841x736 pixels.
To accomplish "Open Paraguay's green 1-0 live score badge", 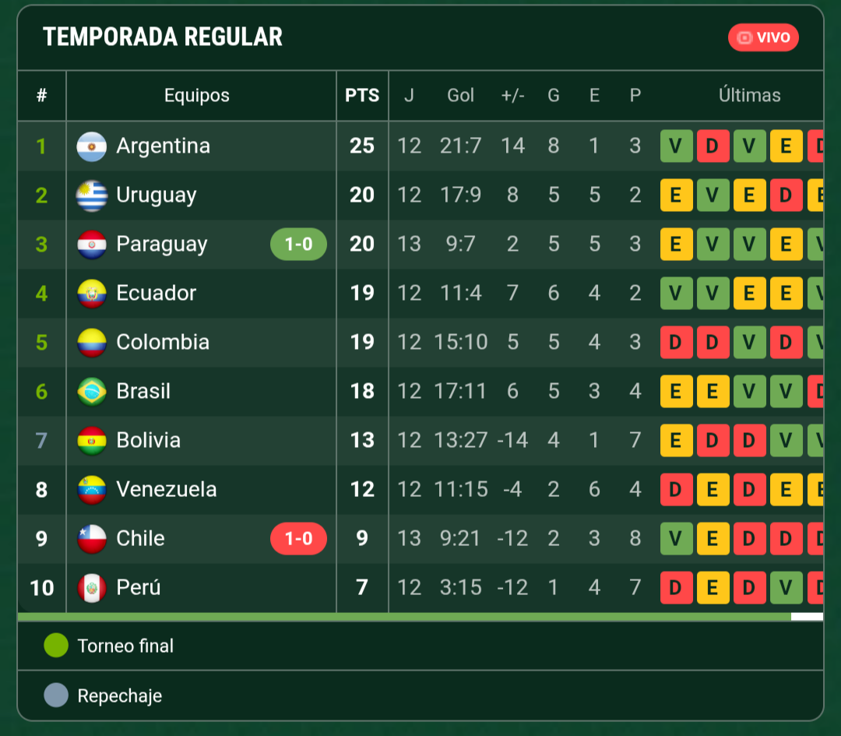I will tap(299, 244).
